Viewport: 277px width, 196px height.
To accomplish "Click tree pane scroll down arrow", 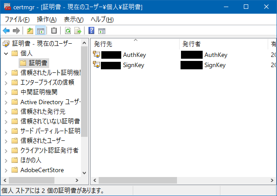I will click(84, 173).
